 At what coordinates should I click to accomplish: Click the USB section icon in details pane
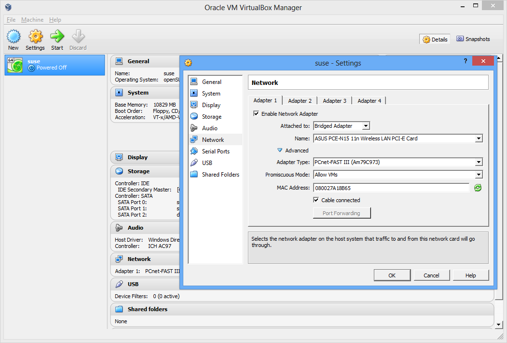[119, 284]
